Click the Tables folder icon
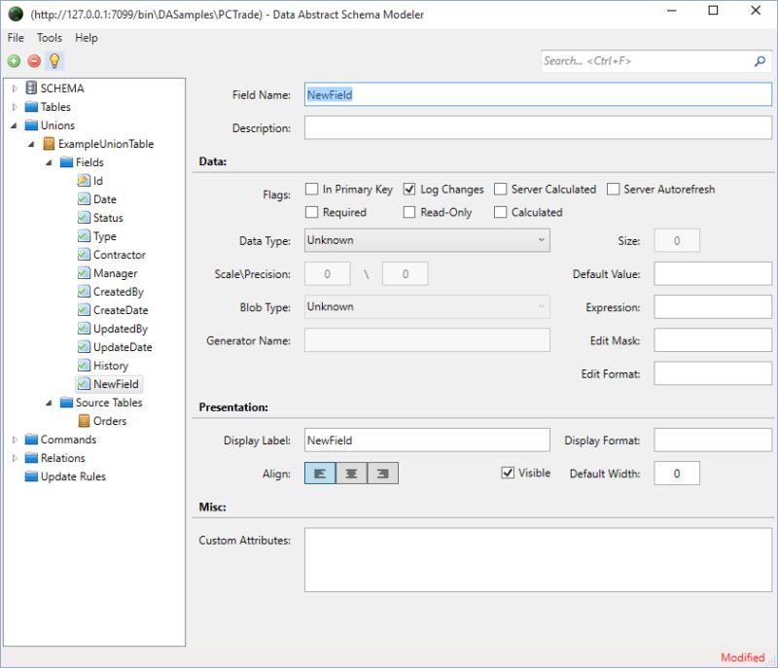 (x=31, y=107)
